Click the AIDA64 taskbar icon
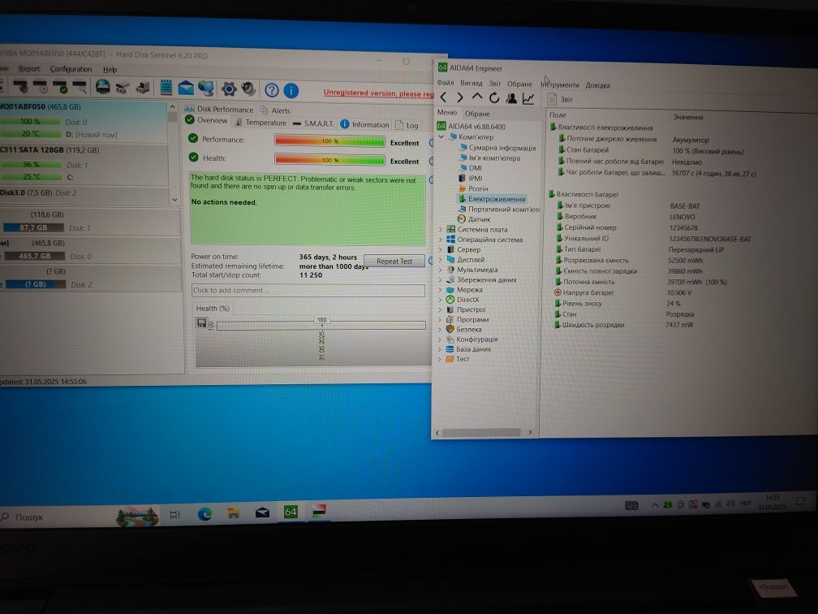The image size is (818, 614). 291,512
